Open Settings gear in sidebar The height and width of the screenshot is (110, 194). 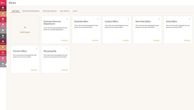[x=3, y=64]
